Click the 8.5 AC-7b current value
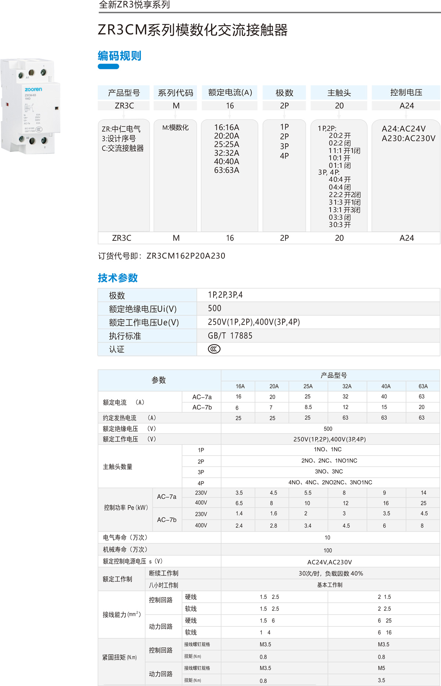441x686 pixels. (308, 407)
